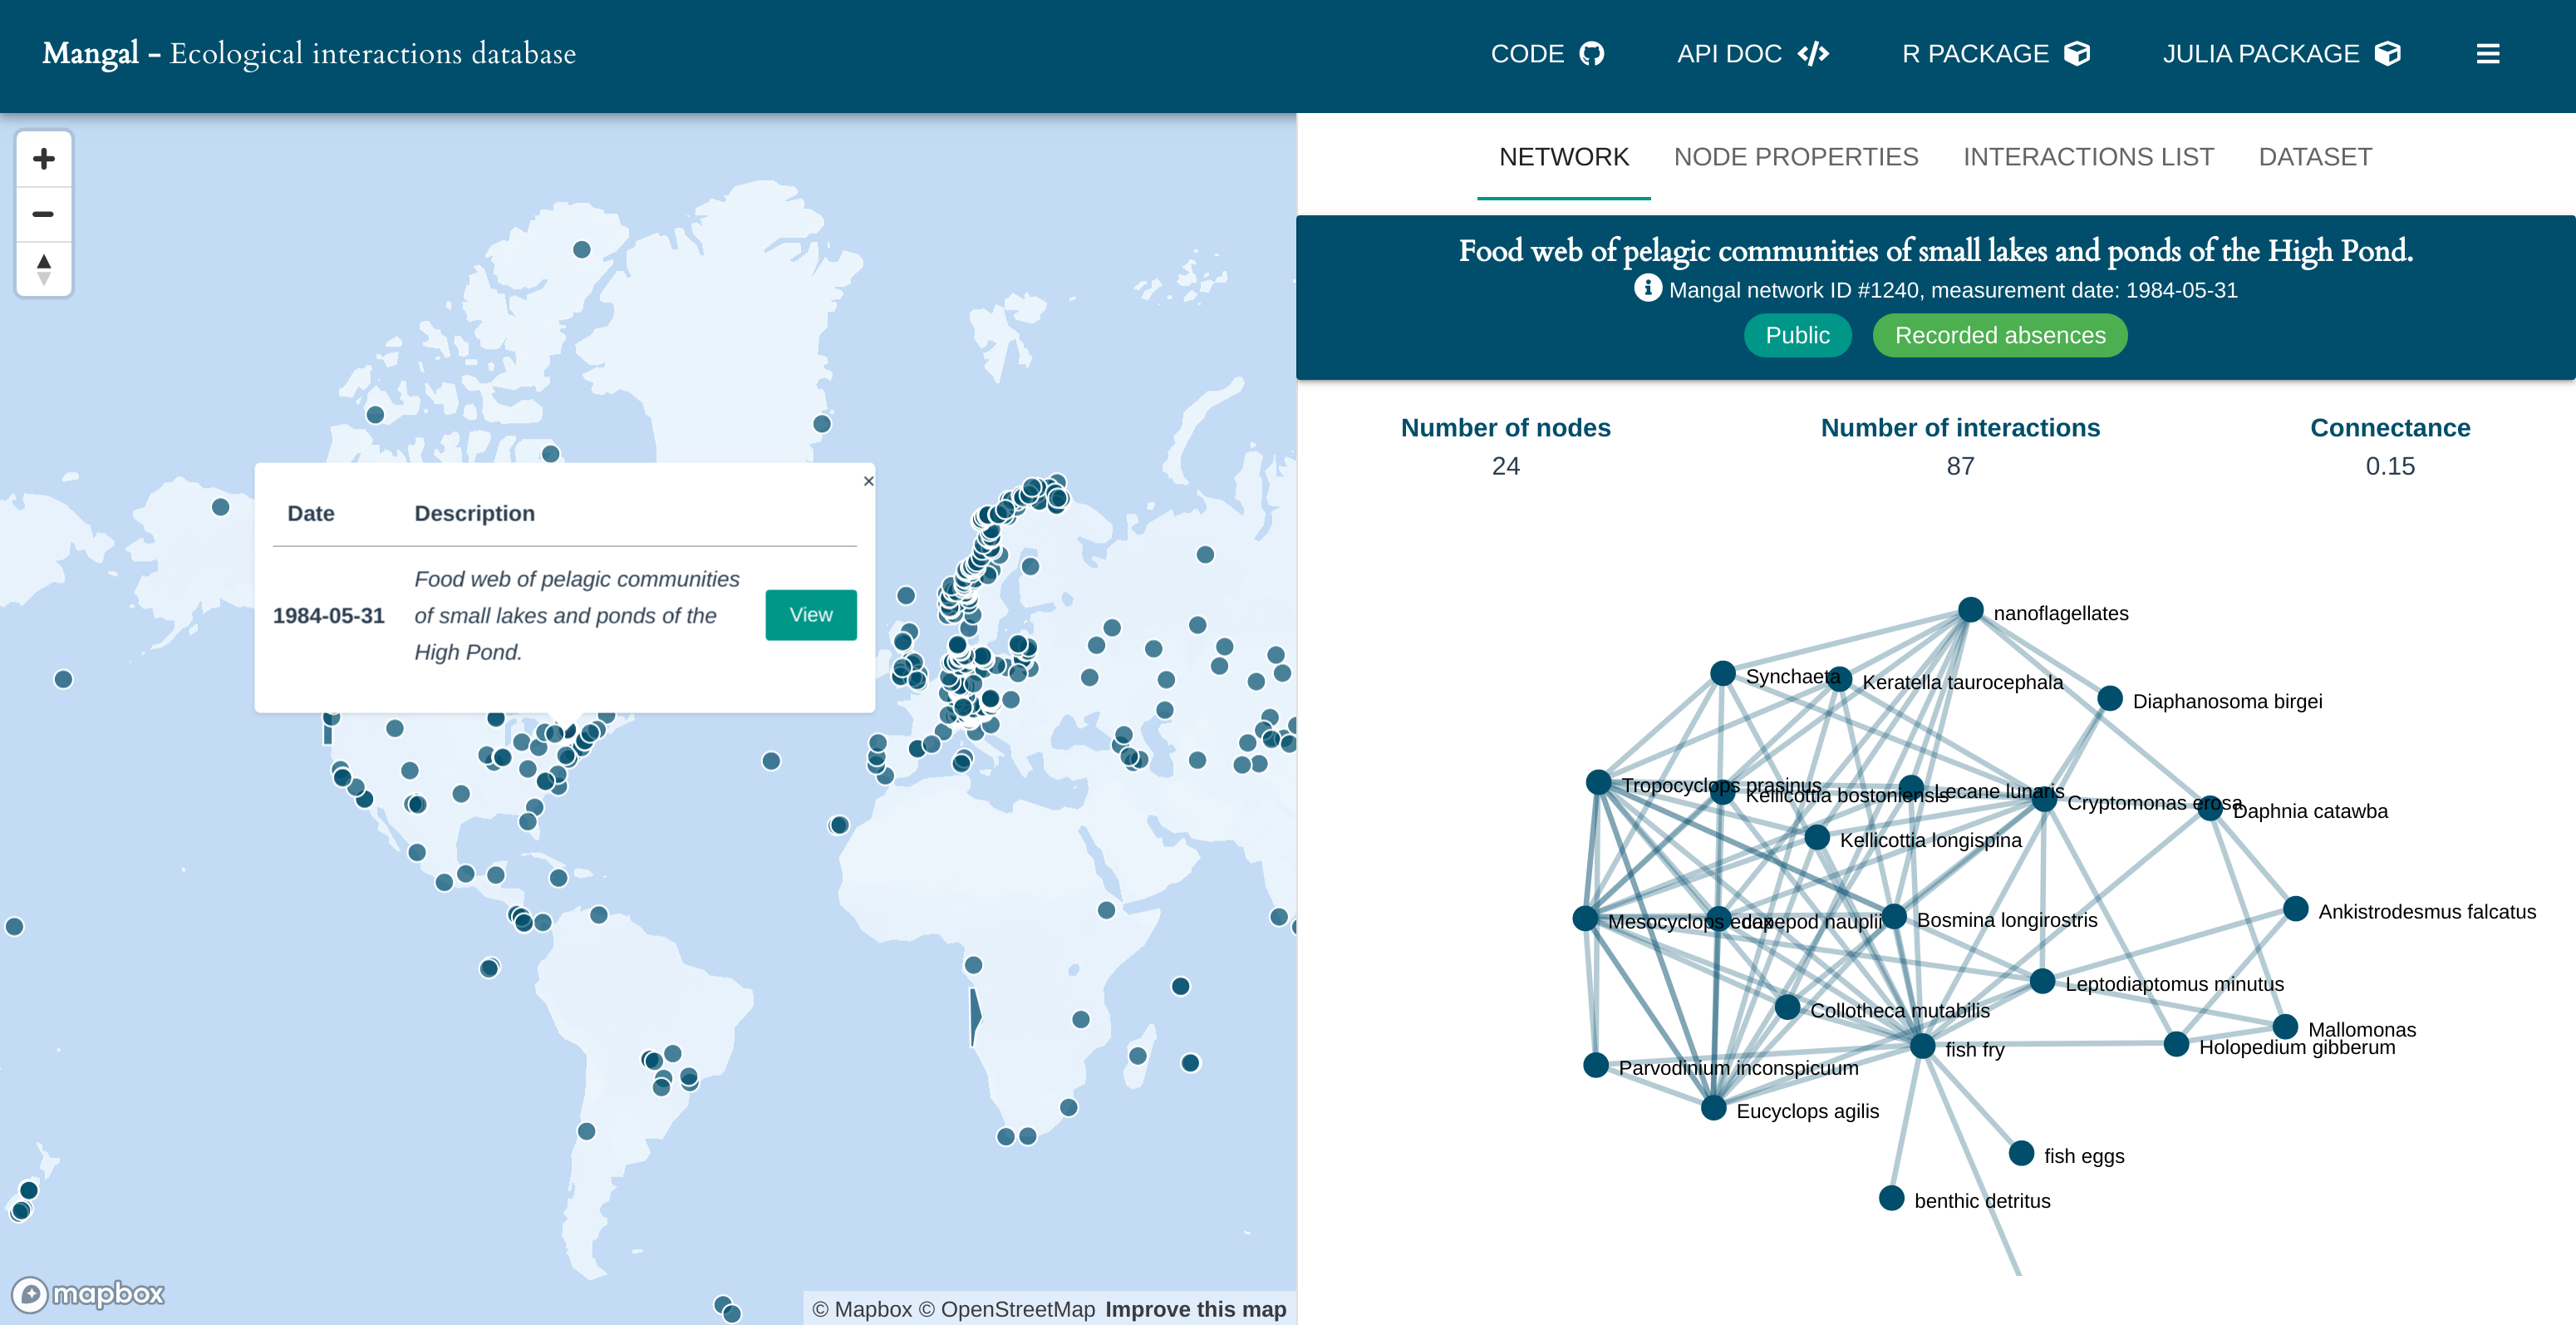Open the R PACKAGE link

click(1994, 54)
